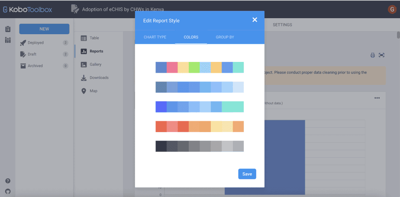Open the chart three-dots options menu
The height and width of the screenshot is (197, 400).
[377, 98]
